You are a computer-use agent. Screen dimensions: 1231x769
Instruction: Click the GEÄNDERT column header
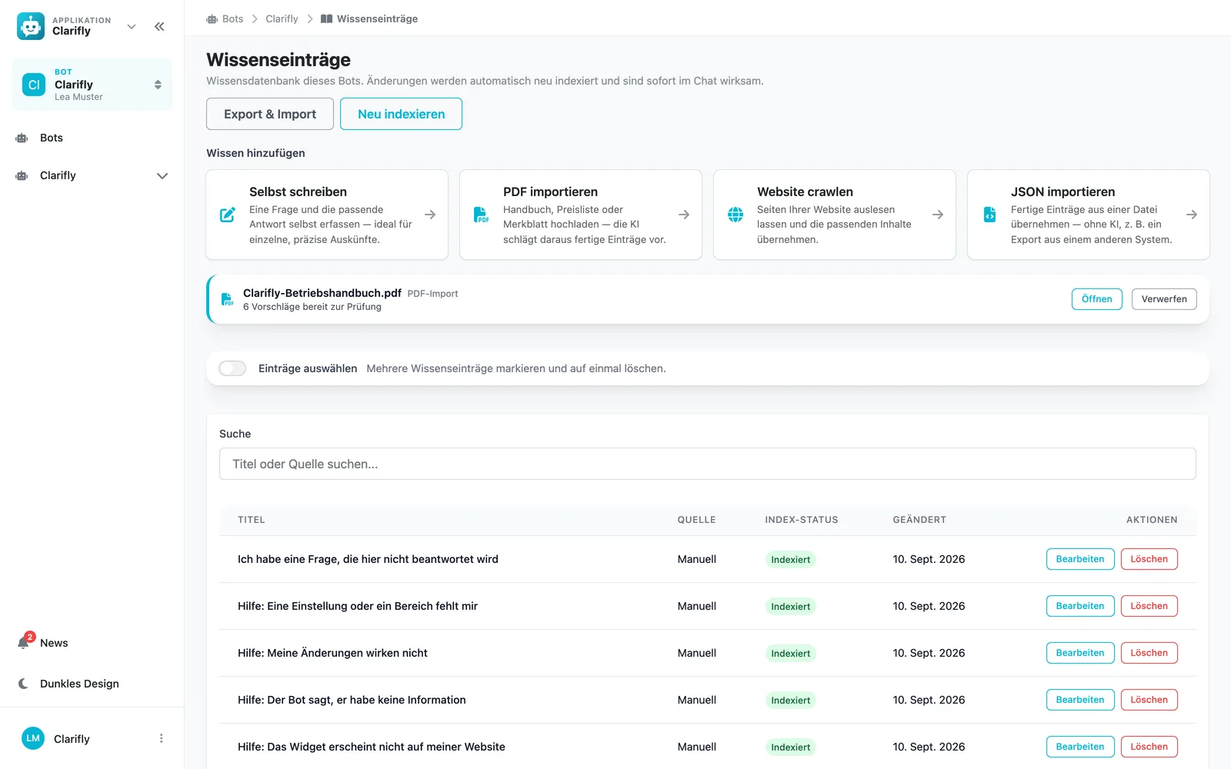click(x=919, y=520)
